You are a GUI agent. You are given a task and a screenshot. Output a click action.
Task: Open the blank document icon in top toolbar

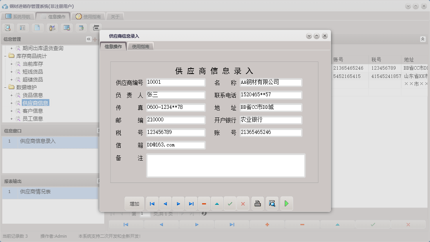(37, 28)
